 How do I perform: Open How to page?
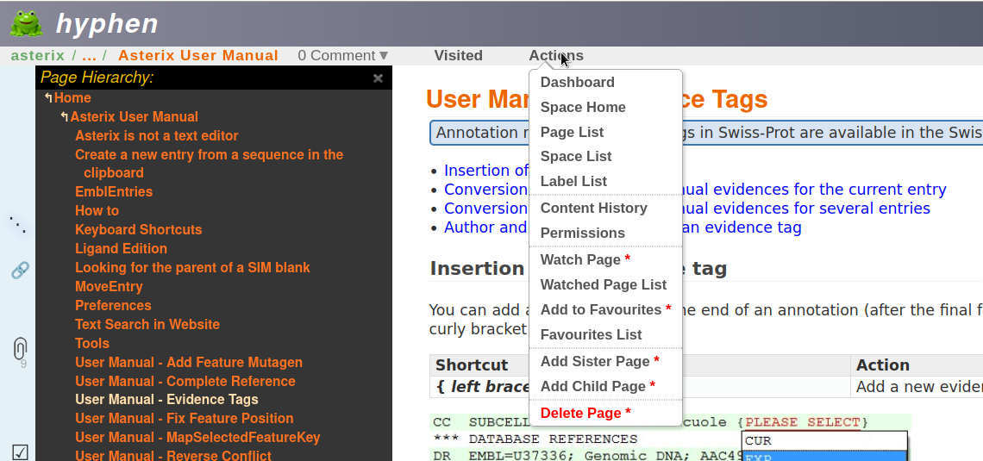[97, 210]
